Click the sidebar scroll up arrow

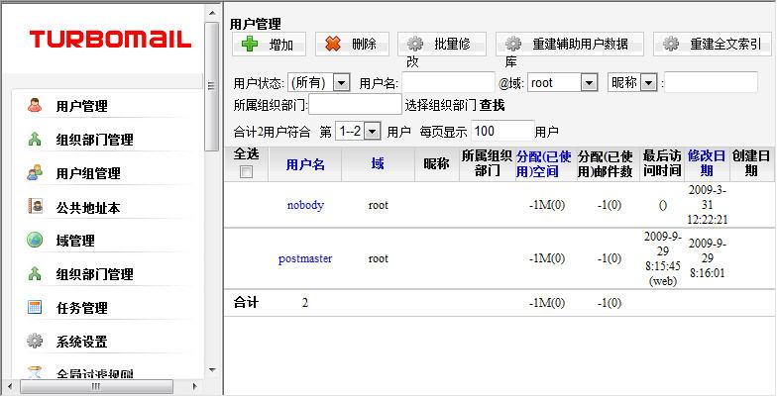(212, 14)
